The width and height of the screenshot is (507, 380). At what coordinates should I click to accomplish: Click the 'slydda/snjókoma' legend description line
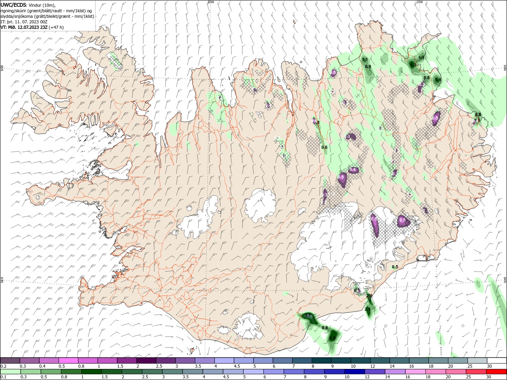(47, 16)
